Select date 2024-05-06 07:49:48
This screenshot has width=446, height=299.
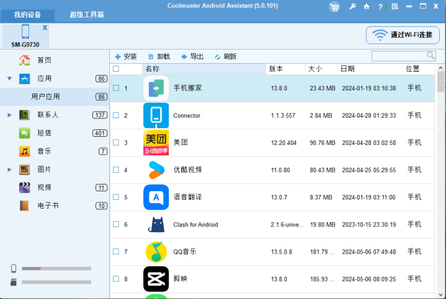tap(369, 252)
